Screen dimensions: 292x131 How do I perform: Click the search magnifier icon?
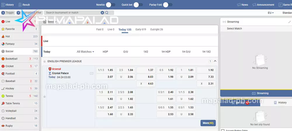107,13
